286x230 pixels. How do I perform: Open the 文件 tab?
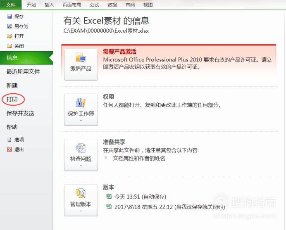pyautogui.click(x=11, y=5)
